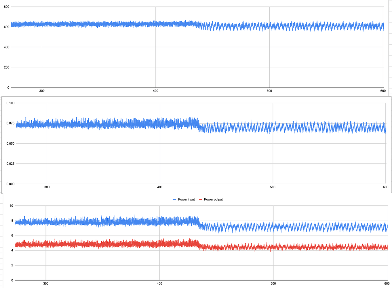This screenshot has height=288, width=392.
Task: Click the 0.100 label on the middle chart
Action: 10,103
